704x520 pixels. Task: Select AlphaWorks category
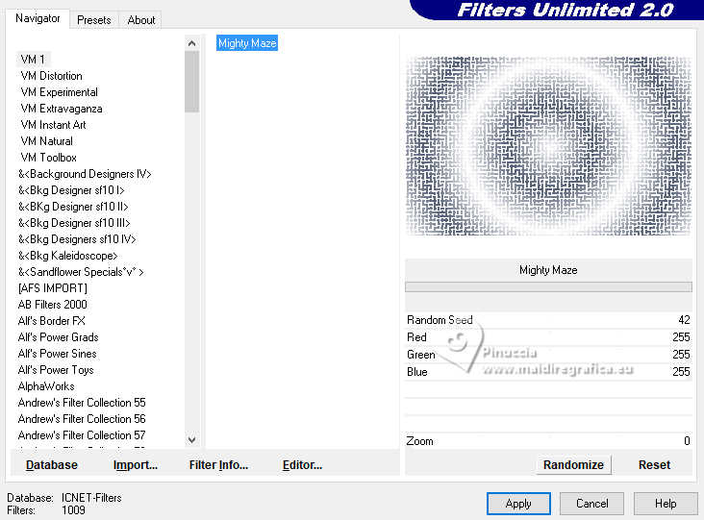click(x=46, y=386)
